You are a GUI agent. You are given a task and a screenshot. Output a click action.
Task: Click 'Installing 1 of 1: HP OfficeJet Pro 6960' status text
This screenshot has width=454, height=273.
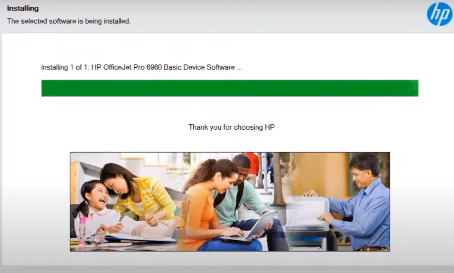tap(141, 67)
